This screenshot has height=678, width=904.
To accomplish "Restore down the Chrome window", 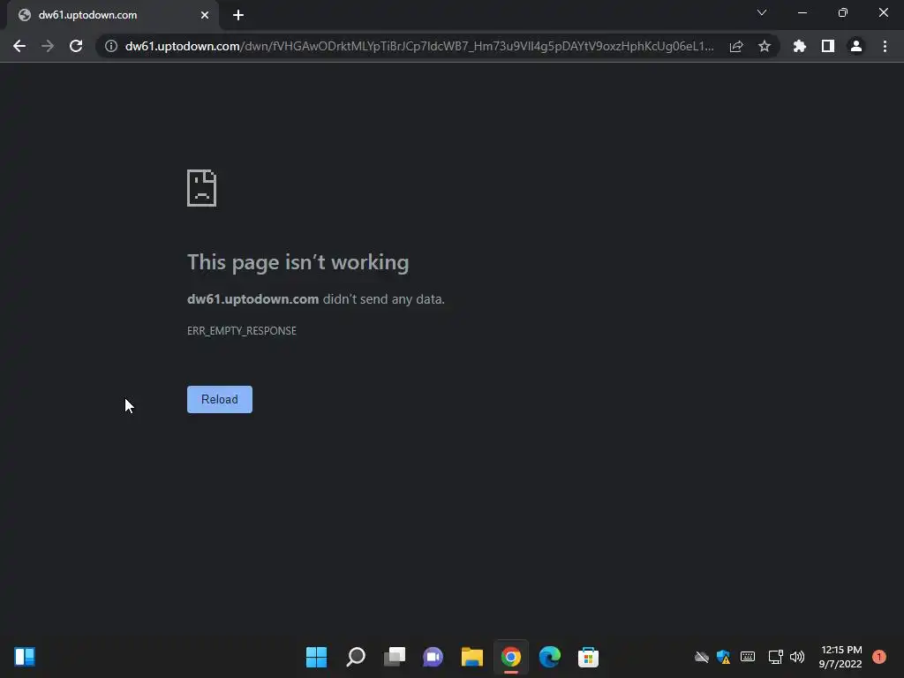I will (843, 12).
